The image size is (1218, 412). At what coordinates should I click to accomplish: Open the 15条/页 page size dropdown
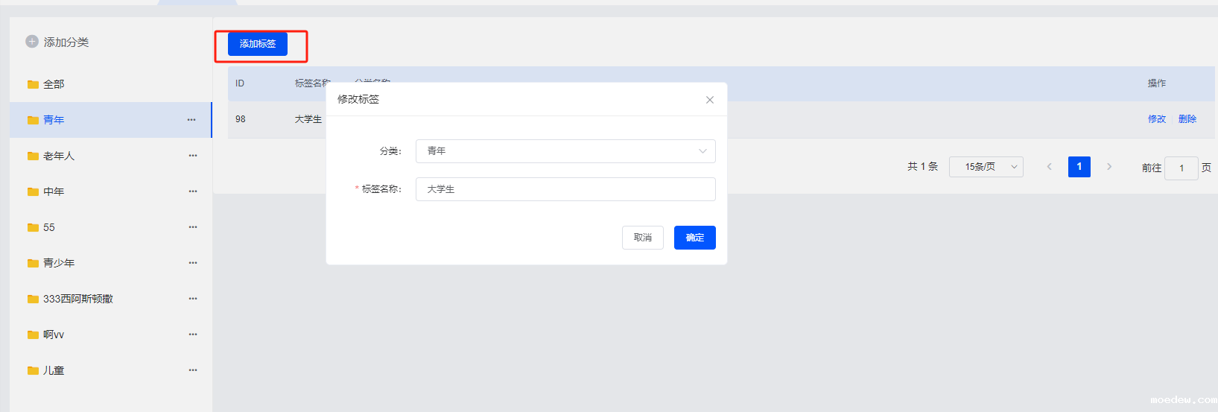pyautogui.click(x=986, y=167)
